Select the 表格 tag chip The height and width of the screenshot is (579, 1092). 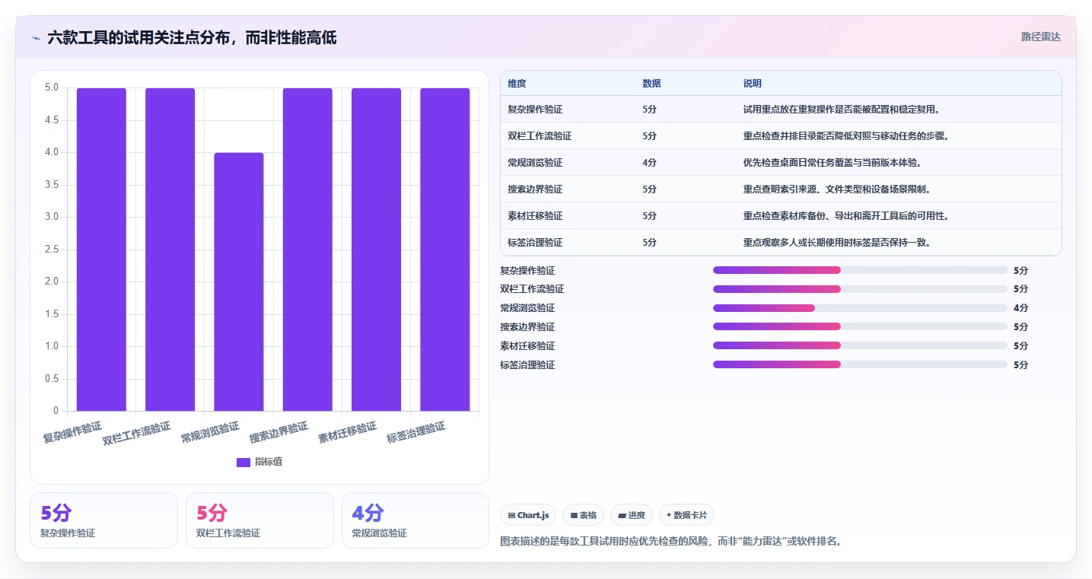[583, 515]
